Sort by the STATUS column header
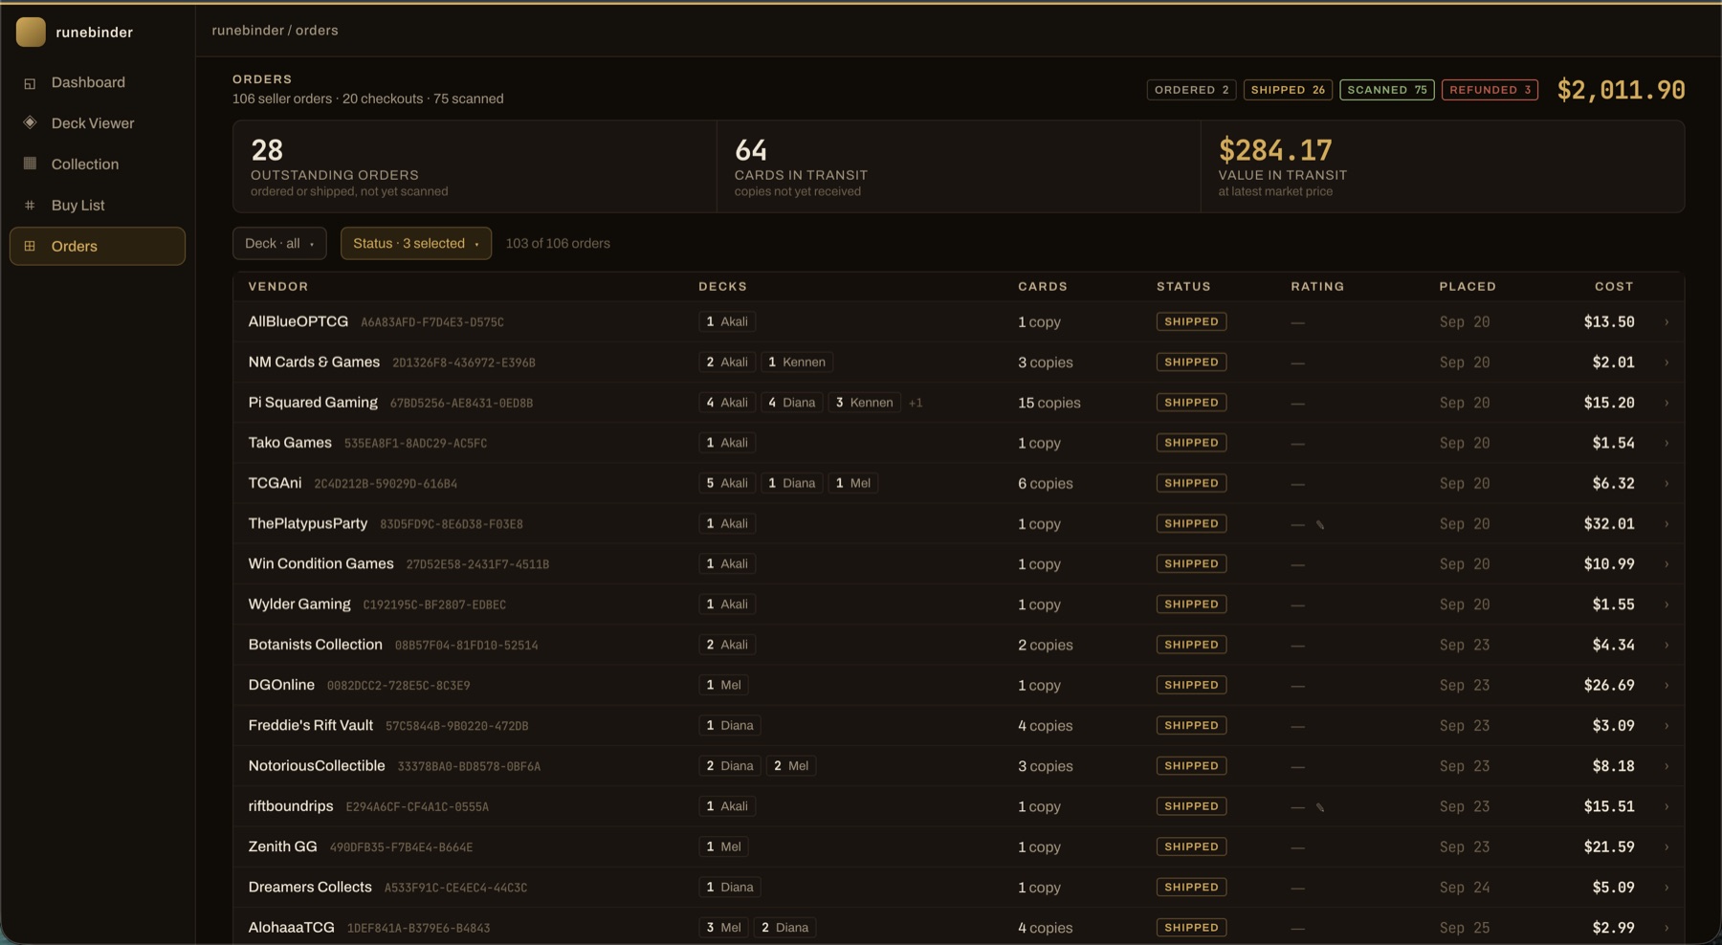1722x945 pixels. 1183,286
